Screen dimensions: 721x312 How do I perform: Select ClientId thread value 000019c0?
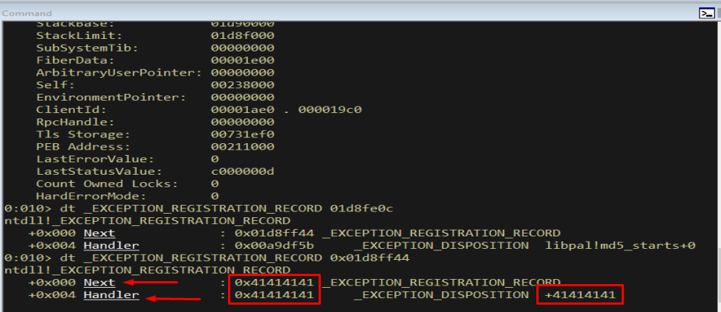click(330, 109)
